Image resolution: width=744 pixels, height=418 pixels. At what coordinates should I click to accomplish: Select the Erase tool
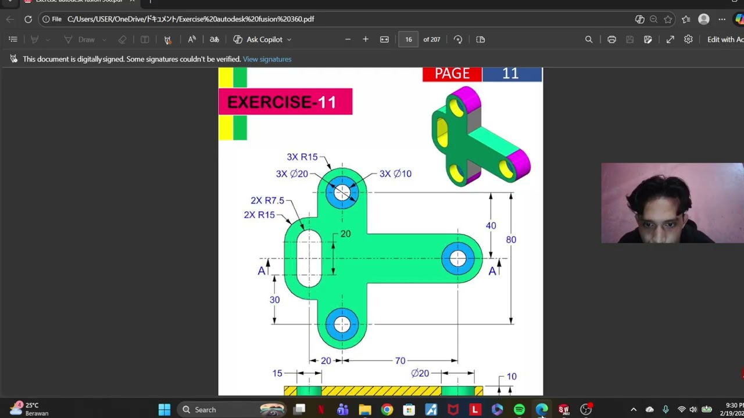point(122,39)
